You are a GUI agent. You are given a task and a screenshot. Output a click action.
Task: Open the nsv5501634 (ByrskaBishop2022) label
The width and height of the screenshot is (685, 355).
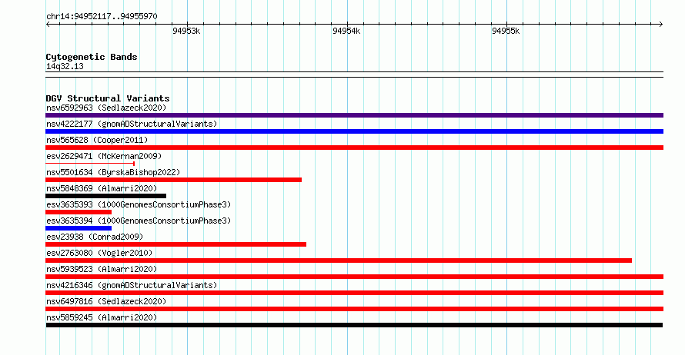(113, 172)
